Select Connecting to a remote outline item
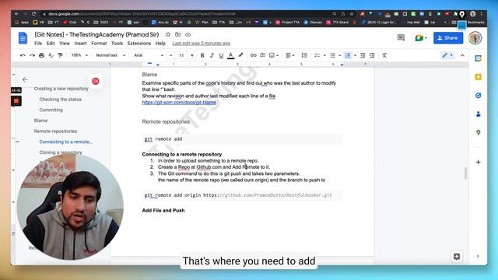This screenshot has height=280, width=498. [x=65, y=142]
